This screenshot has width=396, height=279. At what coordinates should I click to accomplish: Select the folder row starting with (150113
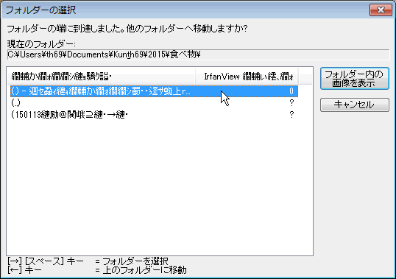(x=154, y=115)
